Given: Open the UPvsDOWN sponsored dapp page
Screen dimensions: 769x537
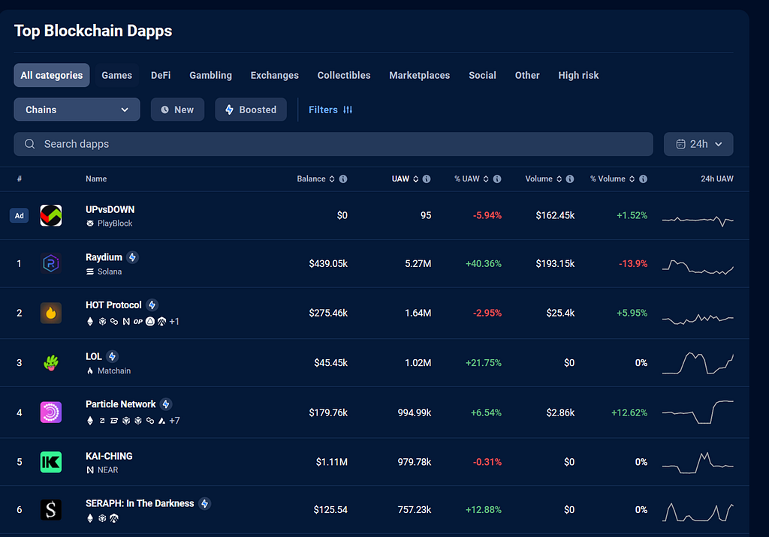Looking at the screenshot, I should click(x=110, y=209).
